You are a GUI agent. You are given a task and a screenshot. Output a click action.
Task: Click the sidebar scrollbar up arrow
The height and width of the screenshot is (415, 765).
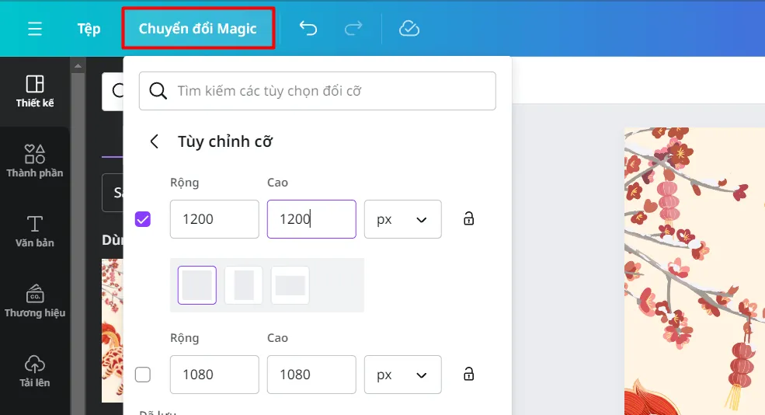click(x=78, y=65)
